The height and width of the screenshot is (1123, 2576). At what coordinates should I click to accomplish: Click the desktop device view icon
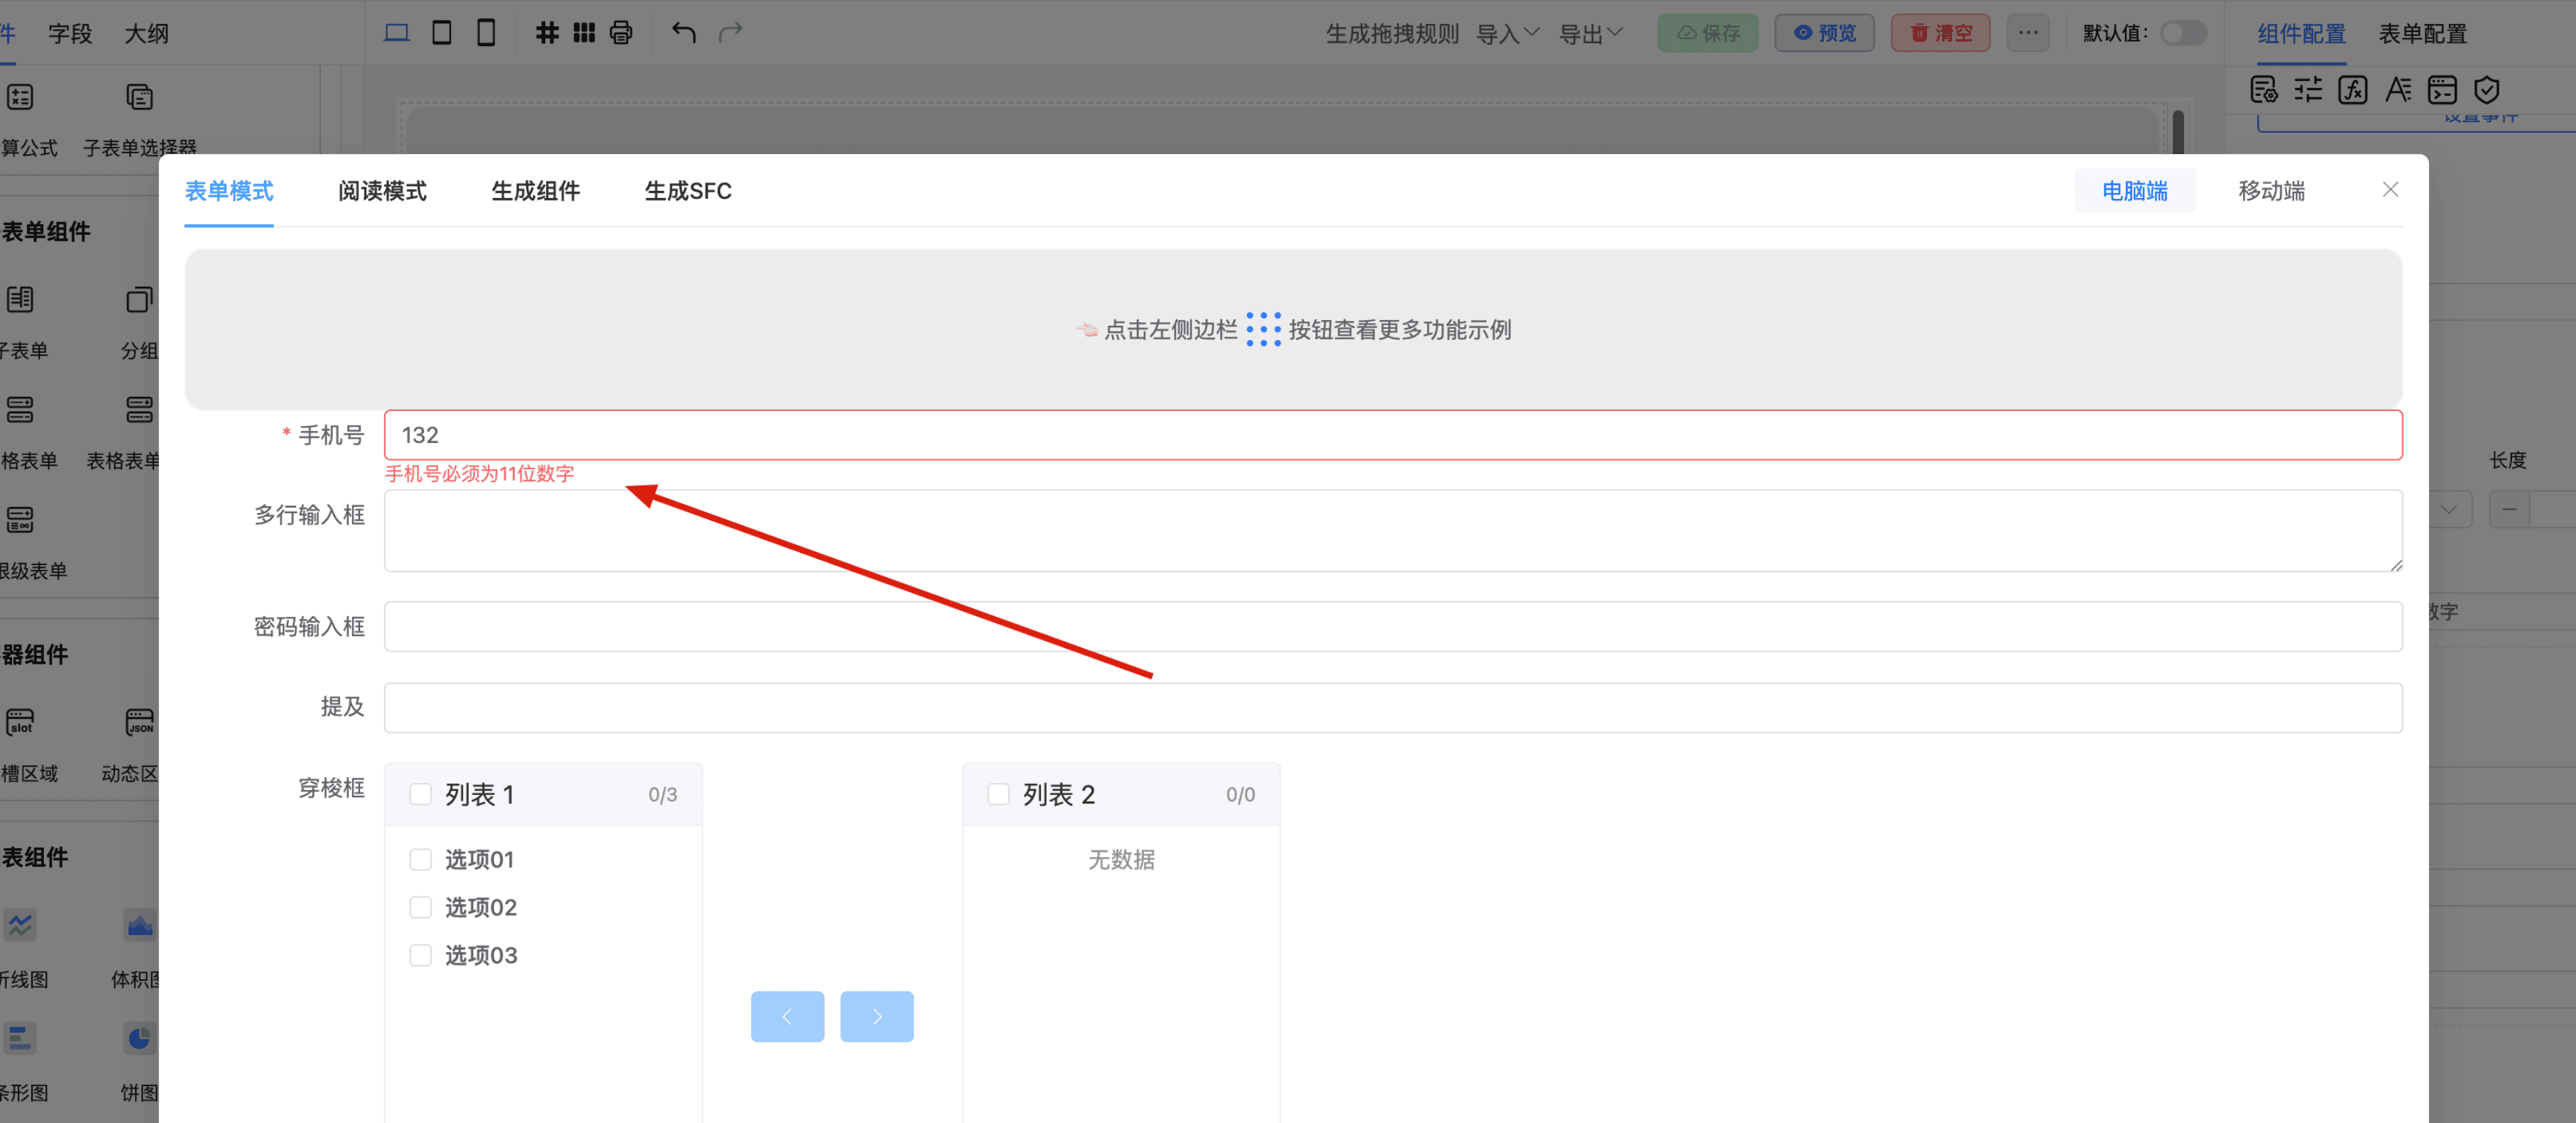coord(396,33)
